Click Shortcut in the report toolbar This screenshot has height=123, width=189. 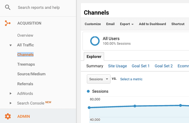(x=178, y=24)
